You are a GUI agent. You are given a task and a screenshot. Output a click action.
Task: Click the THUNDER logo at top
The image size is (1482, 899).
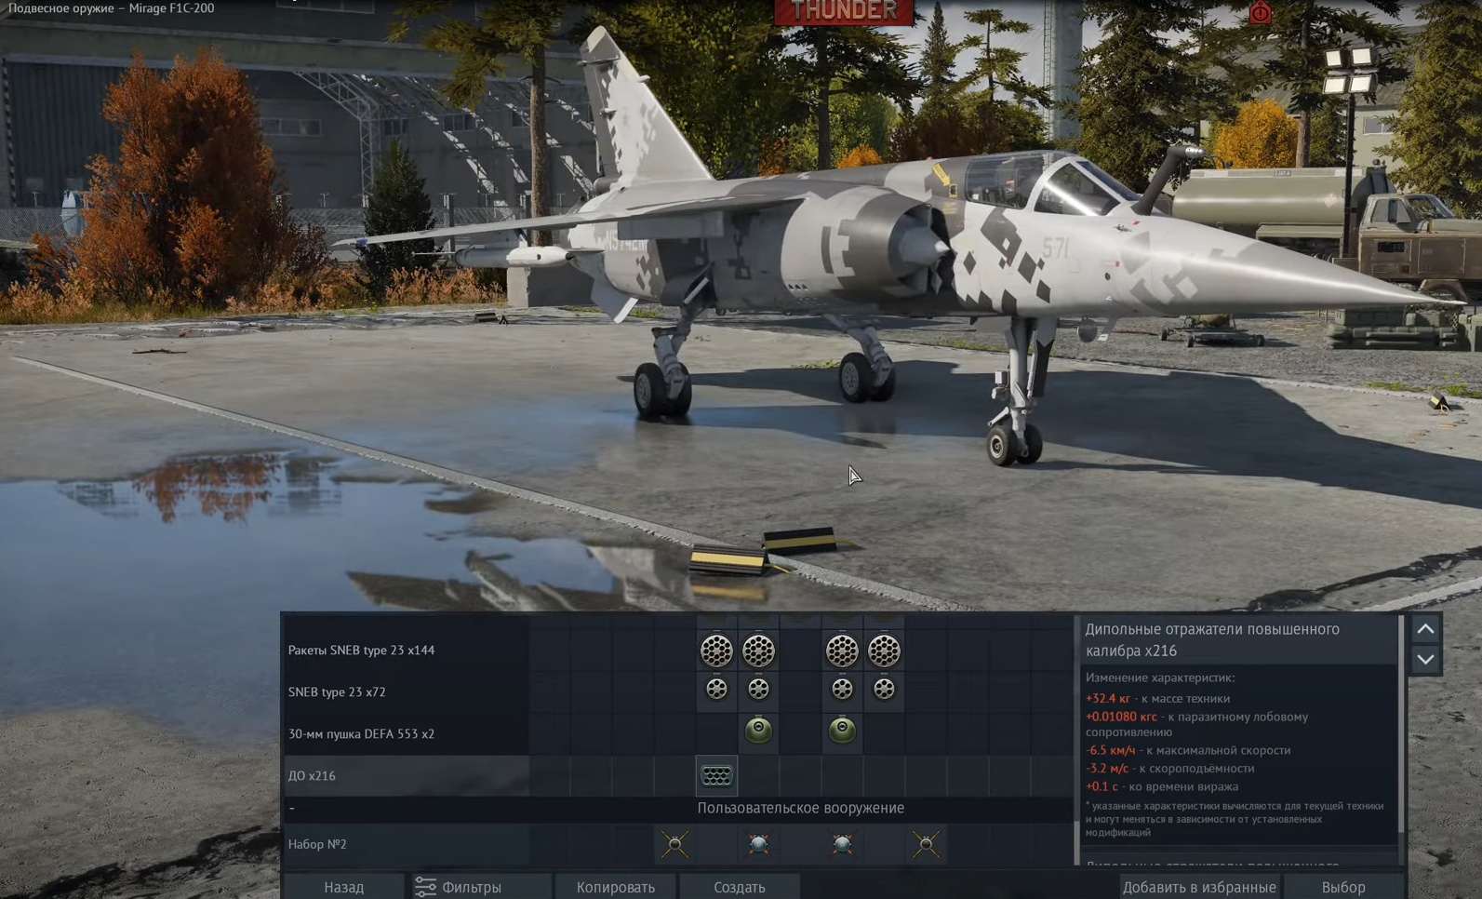(x=844, y=12)
